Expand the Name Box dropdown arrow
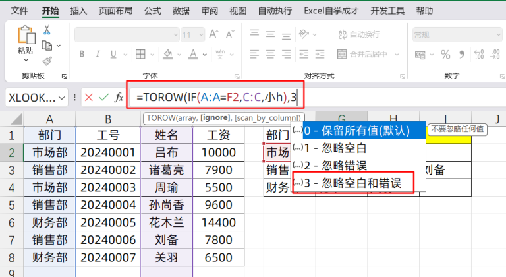 click(62, 98)
